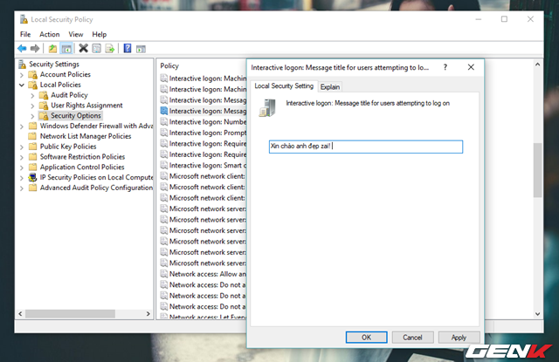Click the Local Policies folder icon
Screen dimensions: 559x362
point(33,85)
